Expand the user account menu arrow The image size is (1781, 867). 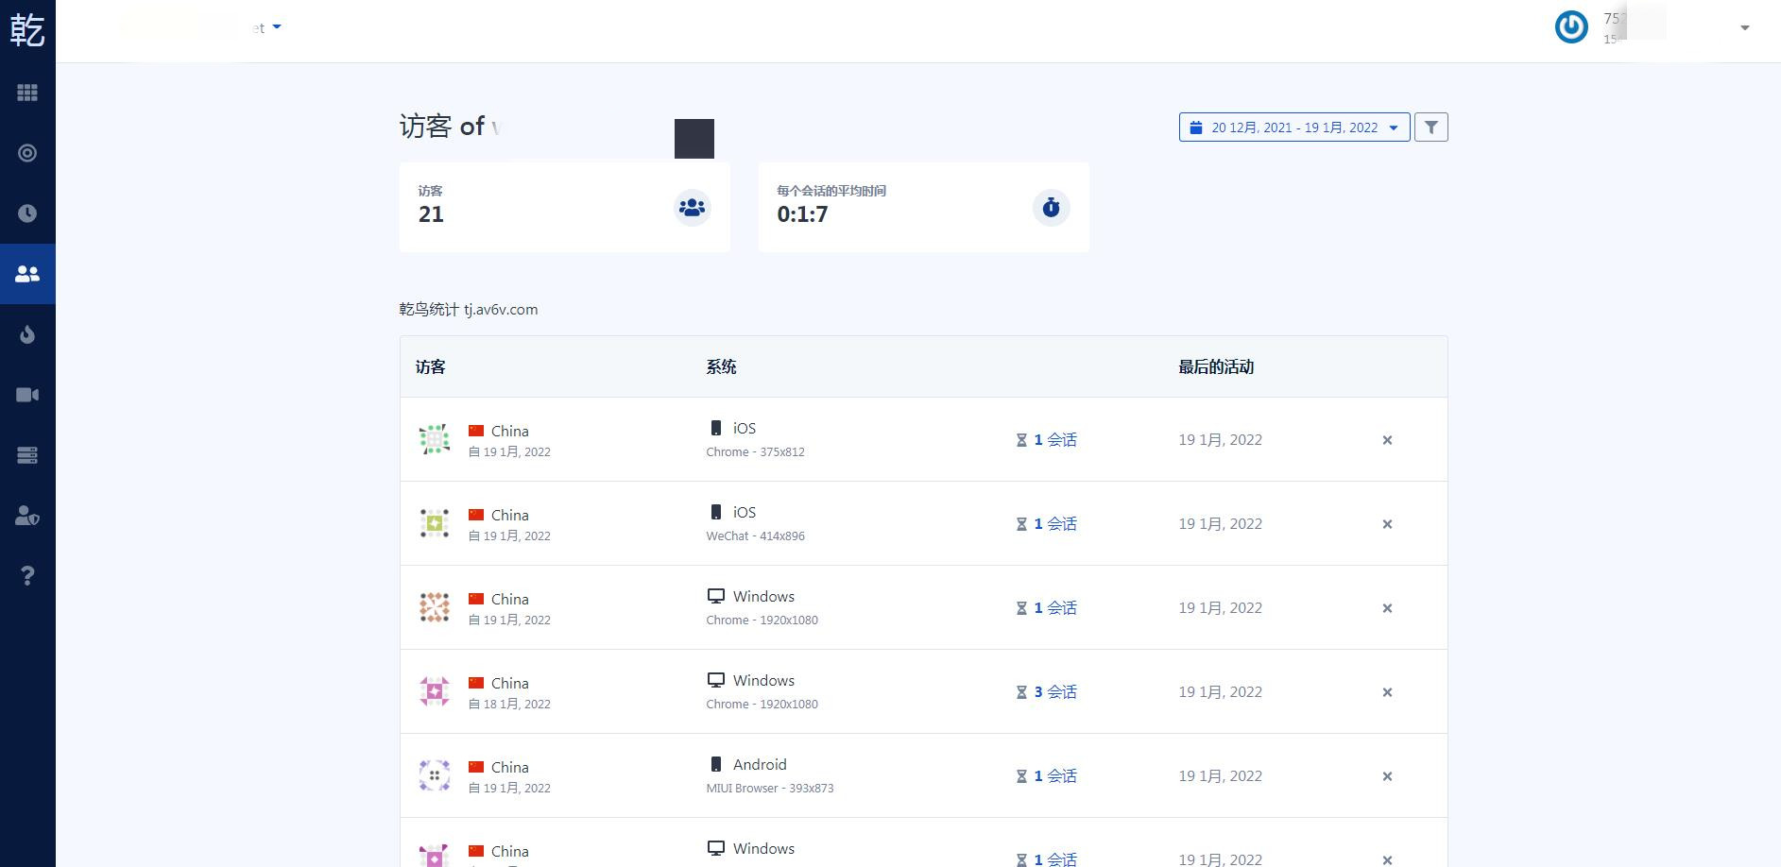[x=1744, y=28]
